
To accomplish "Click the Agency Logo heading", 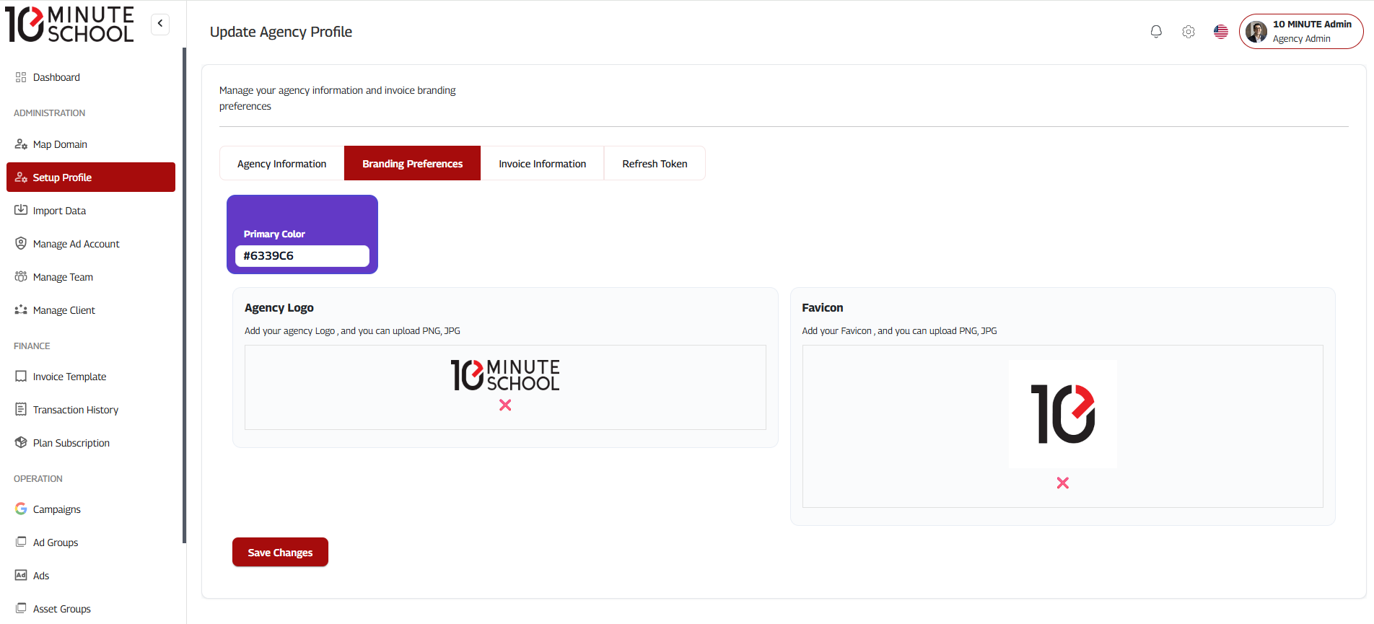I will click(279, 307).
